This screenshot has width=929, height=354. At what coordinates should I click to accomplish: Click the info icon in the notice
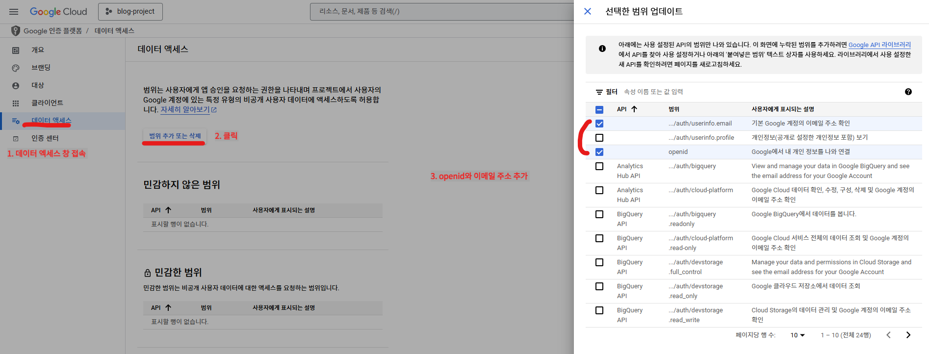(602, 49)
